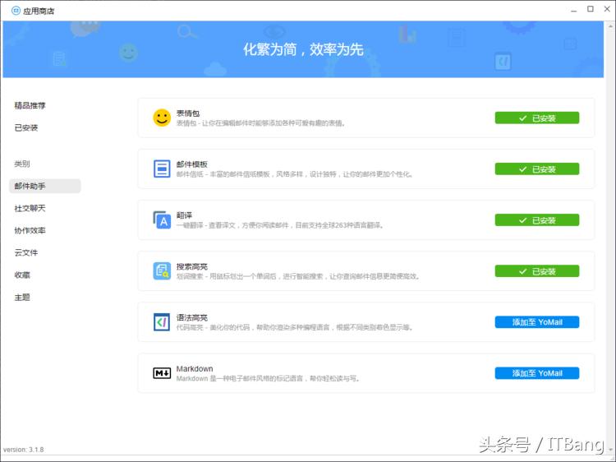Viewport: 616px width, 462px height.
Task: Click 已安装 button for 搜索高亮
Action: [x=536, y=271]
